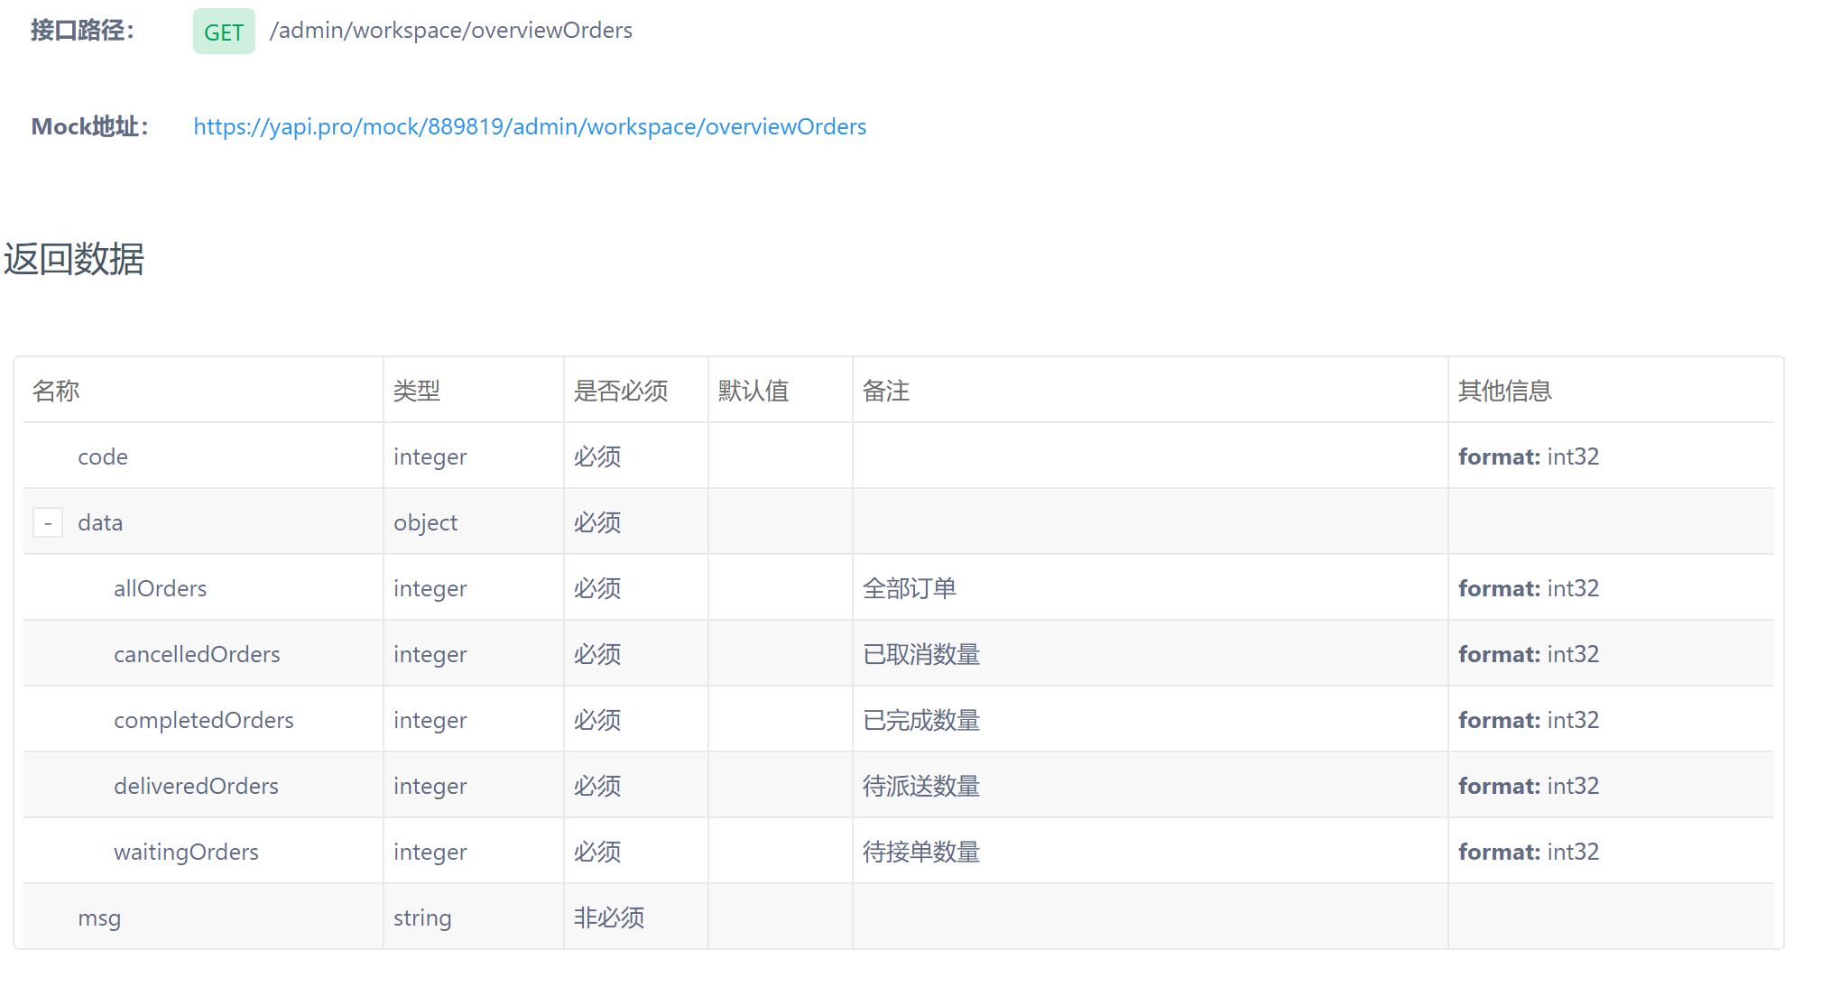Select the /admin/workspace/overviewOrders path text
The height and width of the screenshot is (1005, 1821).
[451, 31]
